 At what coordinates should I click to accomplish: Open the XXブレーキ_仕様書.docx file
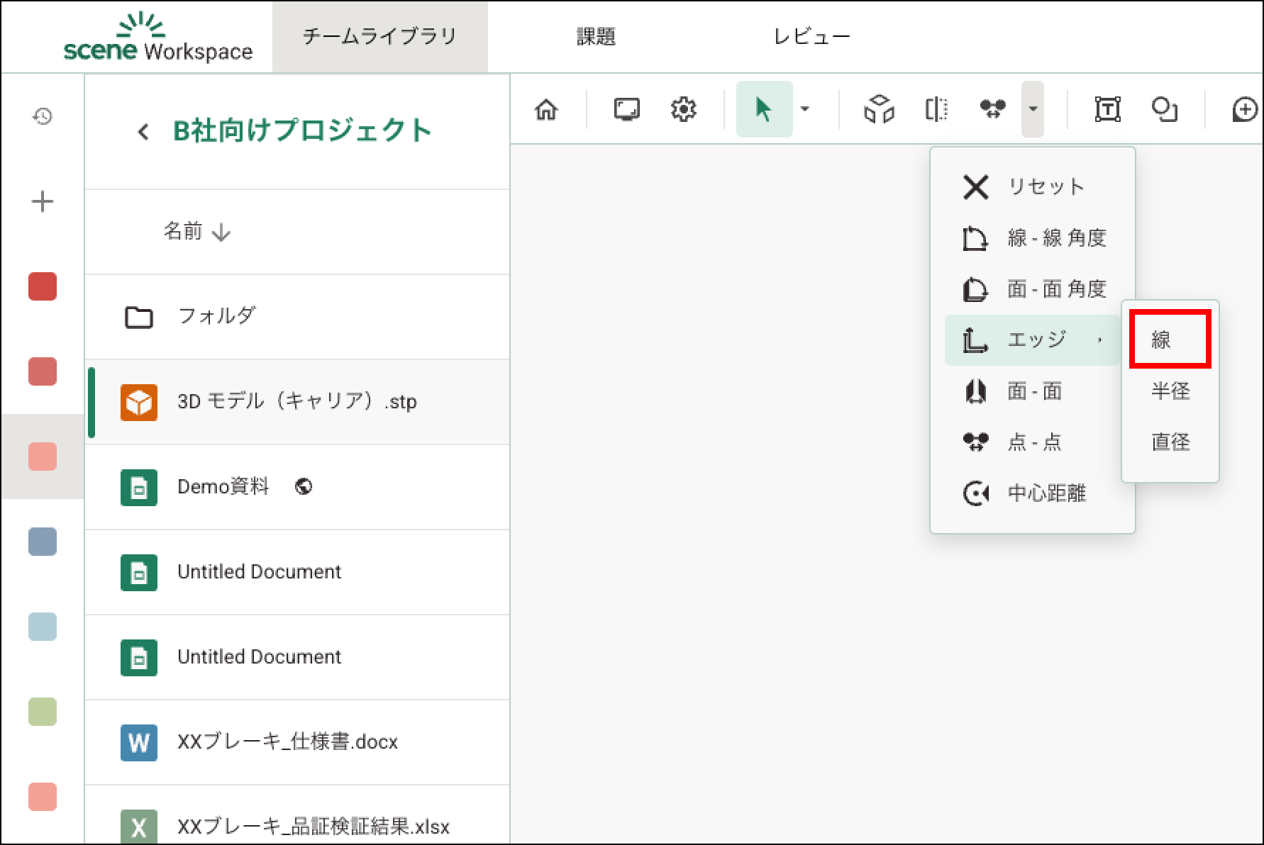pyautogui.click(x=287, y=742)
